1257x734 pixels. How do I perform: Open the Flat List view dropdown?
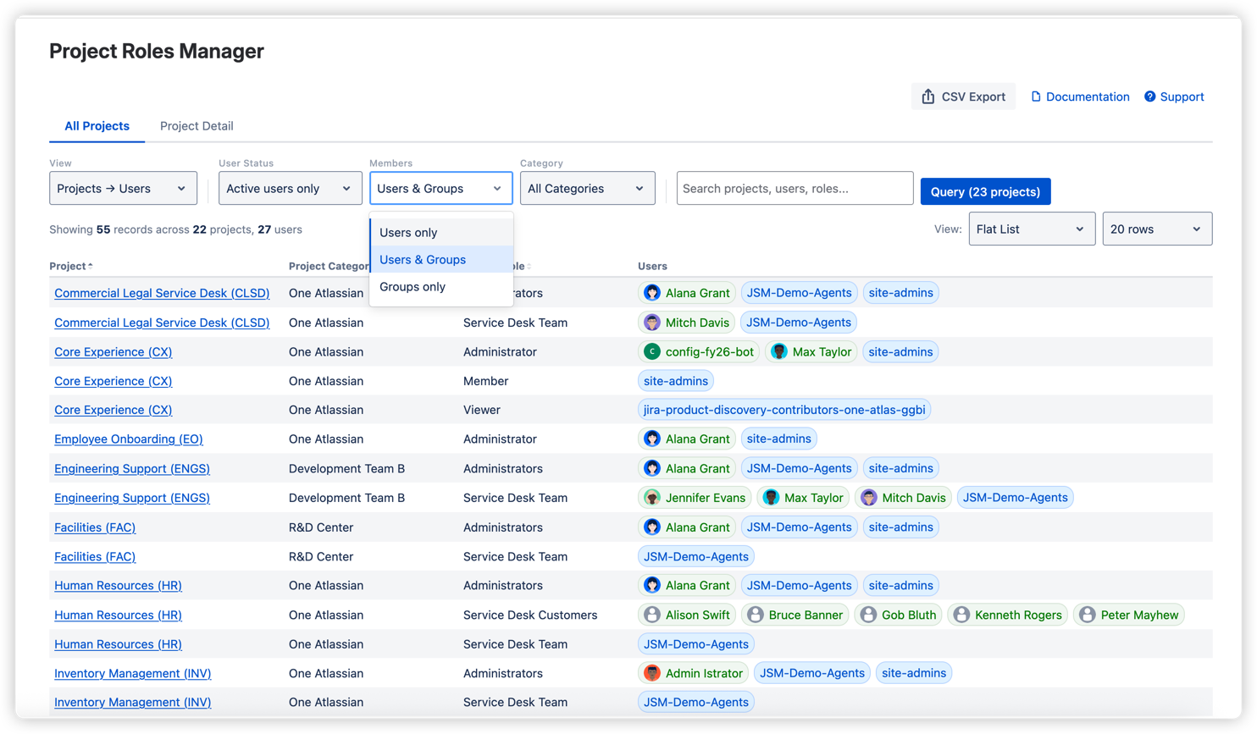tap(1032, 229)
